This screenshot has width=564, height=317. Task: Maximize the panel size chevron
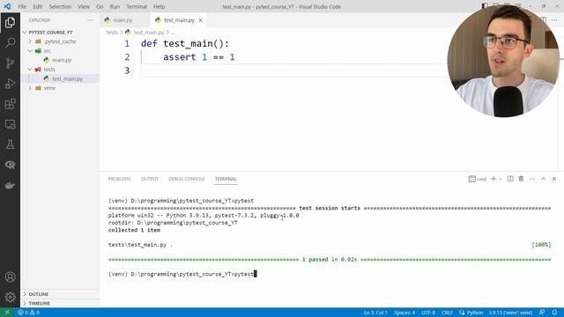pos(543,179)
